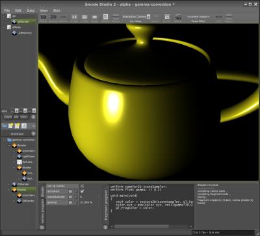Open the Fragment program vertical tab
Screen dimensions: 260x236
click(106, 205)
